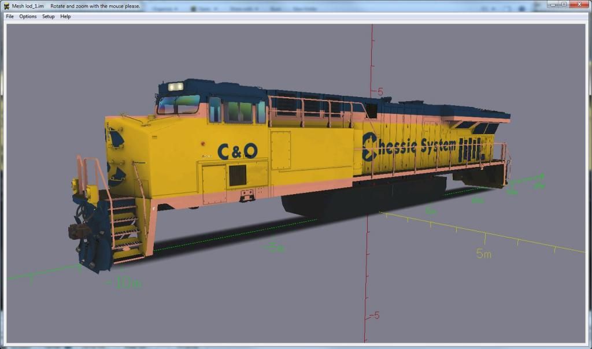Click the C&O lettering on the cab
Image resolution: width=592 pixels, height=349 pixels.
tap(238, 151)
